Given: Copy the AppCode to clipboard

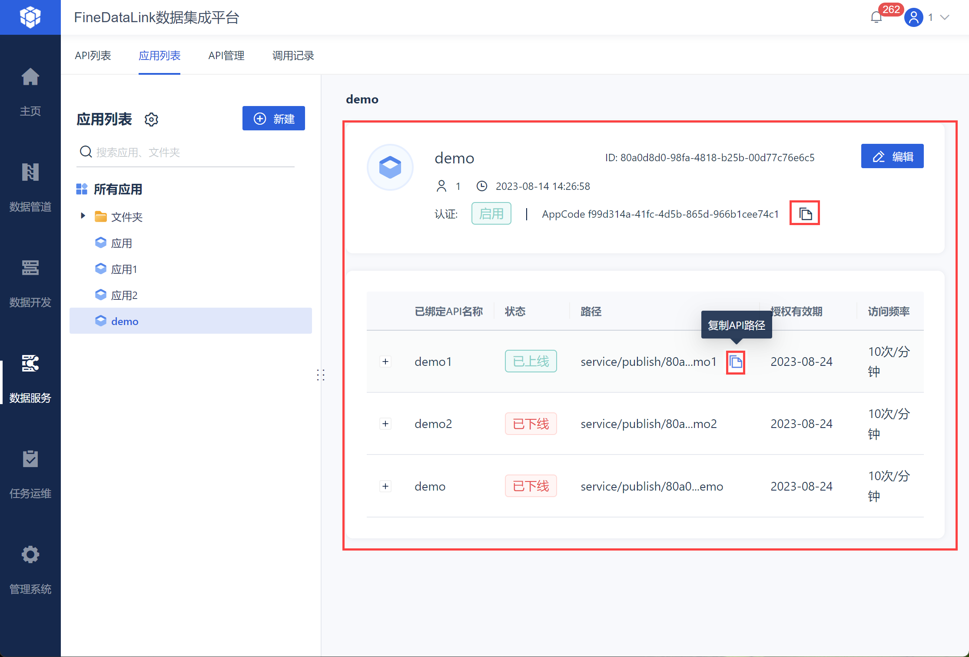Looking at the screenshot, I should pyautogui.click(x=805, y=213).
